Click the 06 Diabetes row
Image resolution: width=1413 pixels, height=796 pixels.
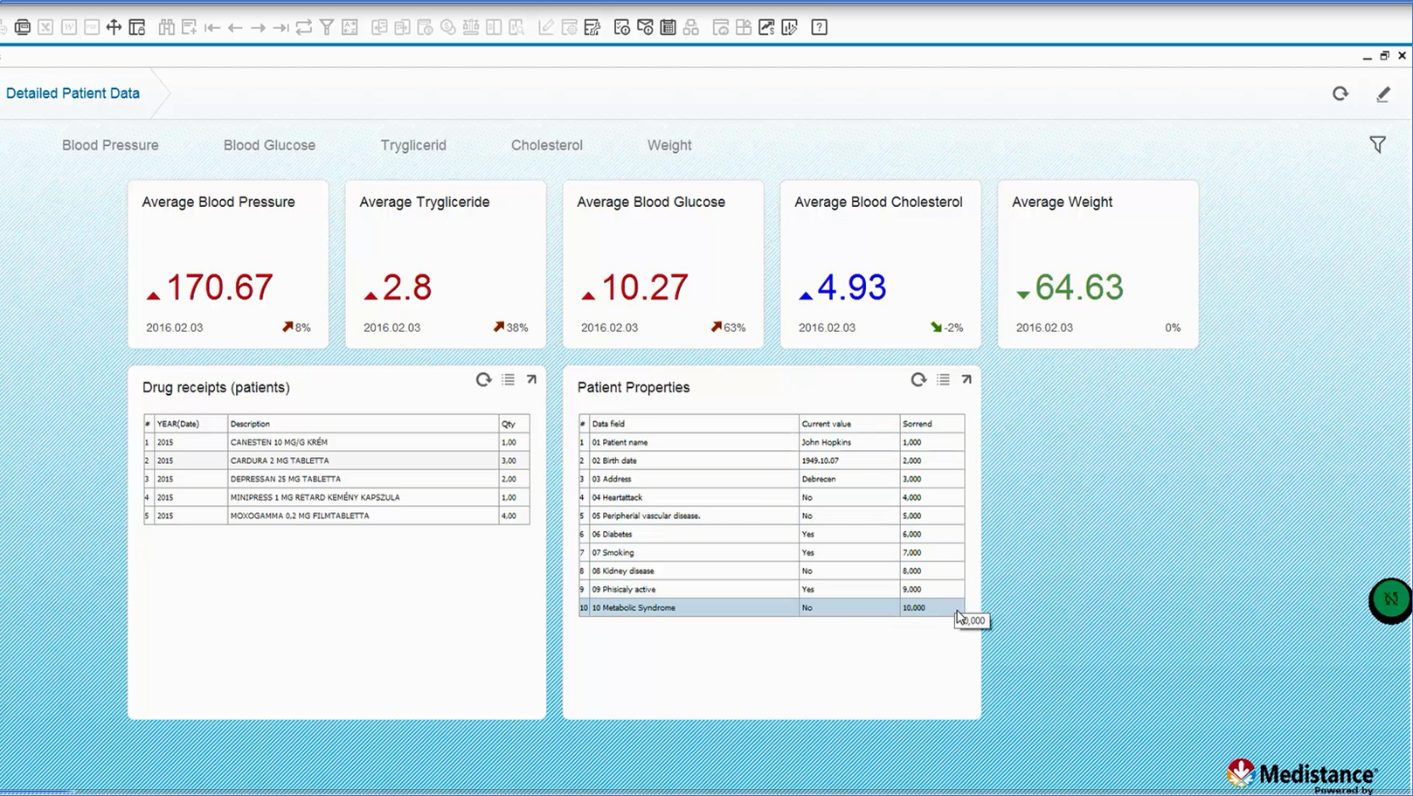[x=772, y=534]
